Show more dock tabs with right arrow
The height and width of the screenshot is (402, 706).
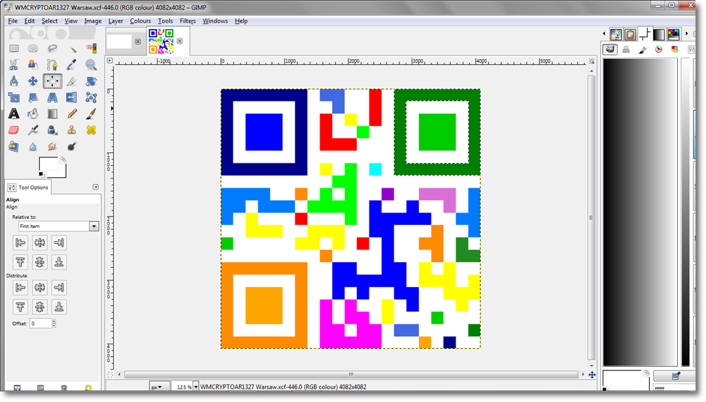(x=686, y=34)
